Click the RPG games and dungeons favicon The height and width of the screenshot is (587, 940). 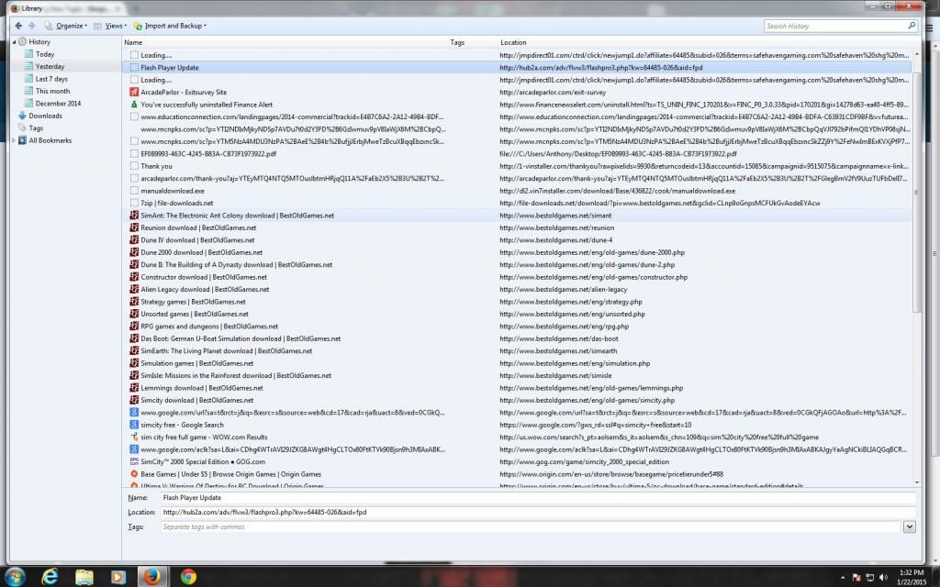click(x=134, y=326)
